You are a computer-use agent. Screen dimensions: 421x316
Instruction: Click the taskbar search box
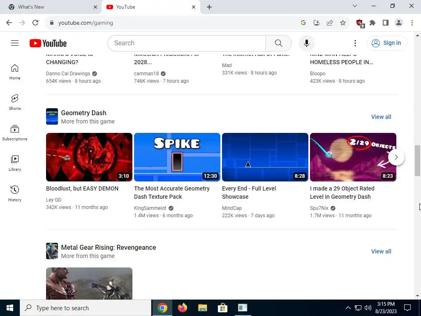[x=86, y=308]
